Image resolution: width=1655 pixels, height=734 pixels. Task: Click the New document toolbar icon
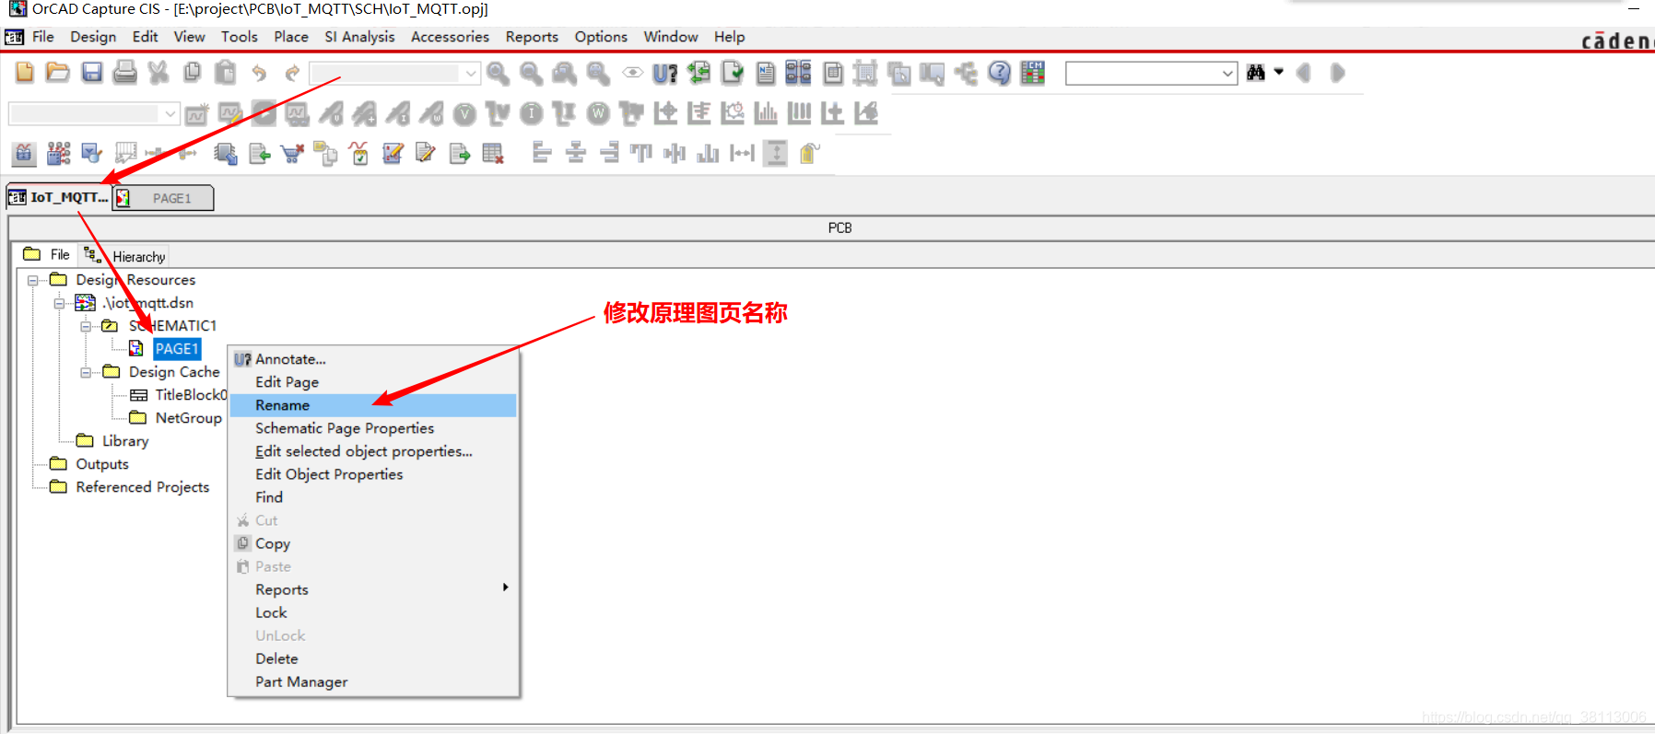click(x=25, y=73)
